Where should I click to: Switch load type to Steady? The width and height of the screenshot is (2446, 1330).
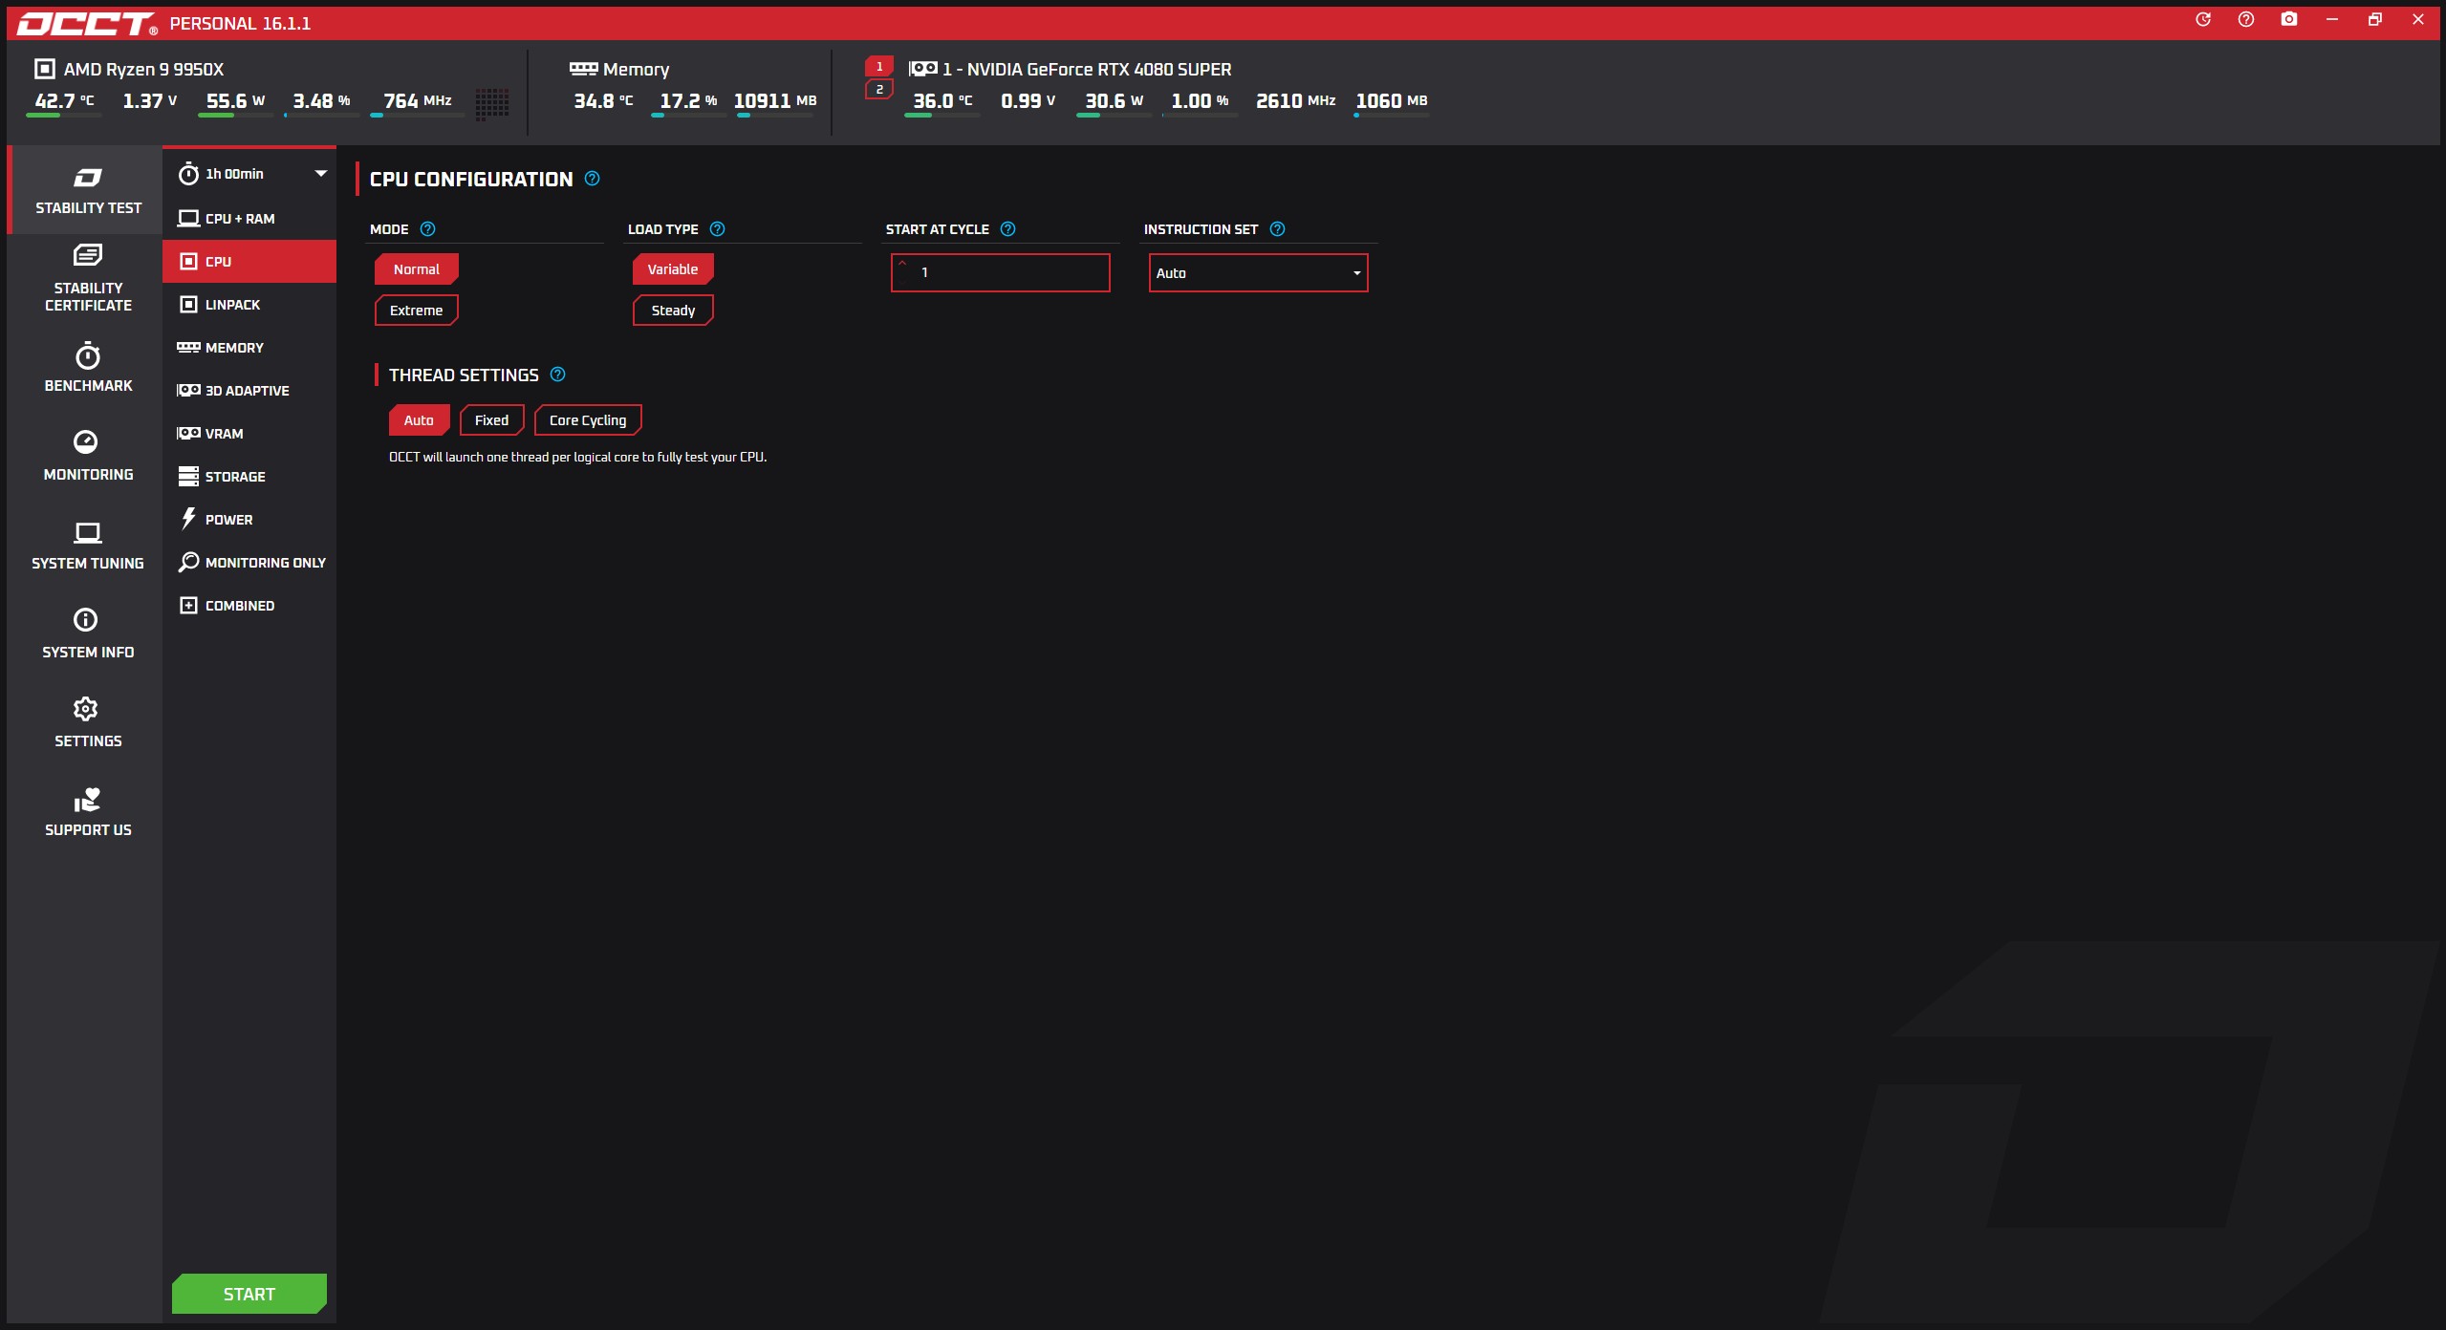(673, 311)
